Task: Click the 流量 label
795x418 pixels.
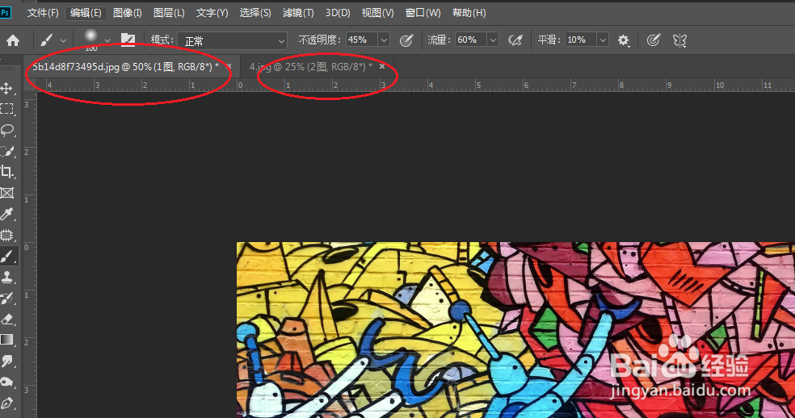Action: (x=439, y=40)
